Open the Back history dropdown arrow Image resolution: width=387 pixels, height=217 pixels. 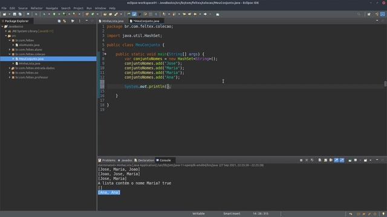200,14
